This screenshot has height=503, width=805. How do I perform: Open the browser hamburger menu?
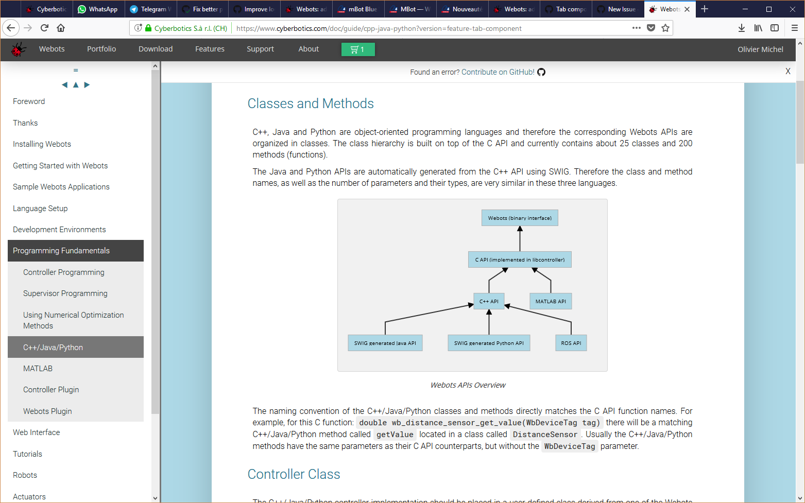tap(794, 28)
